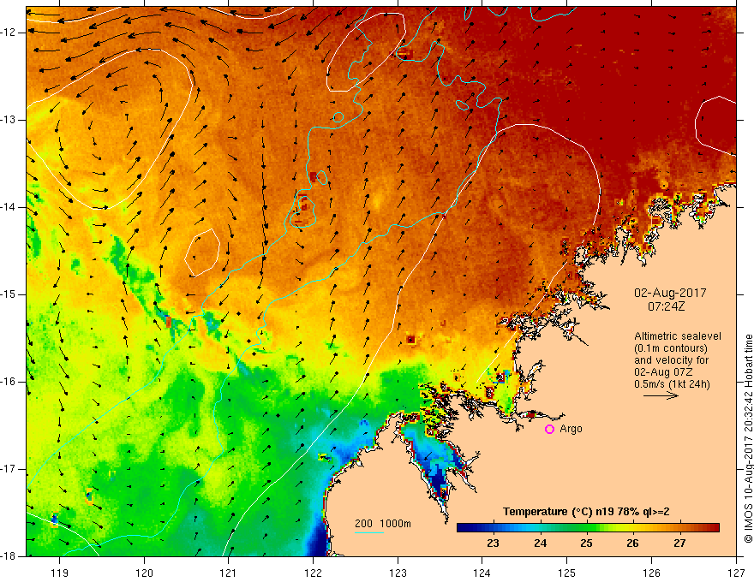This screenshot has width=754, height=582.
Task: Click the 23 colorbar tick label
Action: coord(493,543)
